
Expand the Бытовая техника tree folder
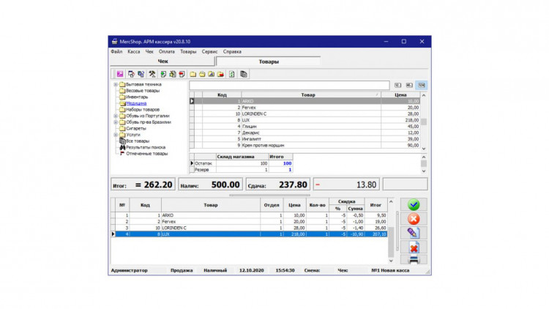click(x=115, y=85)
